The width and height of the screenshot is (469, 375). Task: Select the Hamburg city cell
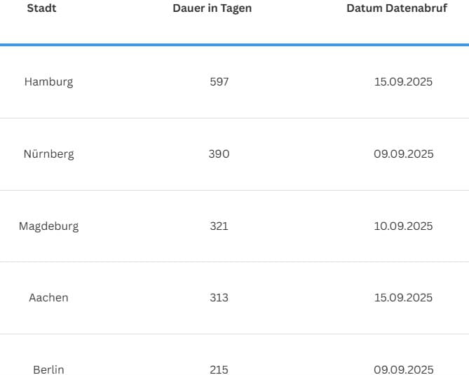tap(49, 82)
